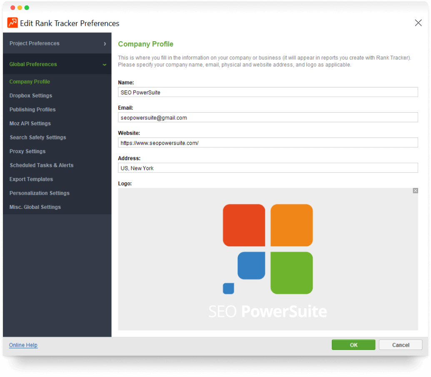The width and height of the screenshot is (431, 377).
Task: Click the SEO PowerSuite logo preview
Action: [x=268, y=259]
